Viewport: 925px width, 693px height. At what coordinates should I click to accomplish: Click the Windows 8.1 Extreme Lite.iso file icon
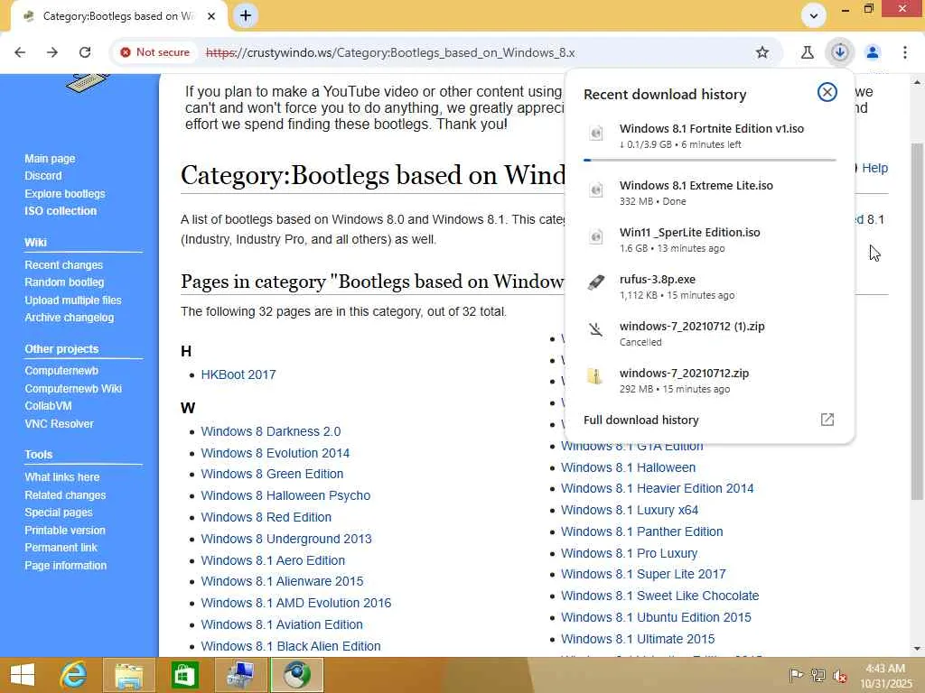coord(596,190)
